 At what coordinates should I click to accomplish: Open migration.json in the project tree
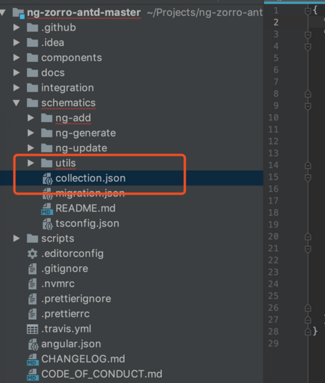click(x=90, y=193)
